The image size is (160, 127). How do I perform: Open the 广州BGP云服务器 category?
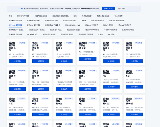tap(110, 30)
